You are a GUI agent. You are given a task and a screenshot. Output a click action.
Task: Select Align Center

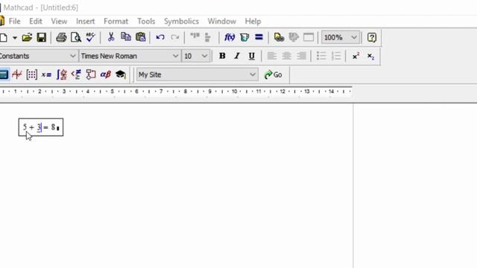click(x=286, y=56)
